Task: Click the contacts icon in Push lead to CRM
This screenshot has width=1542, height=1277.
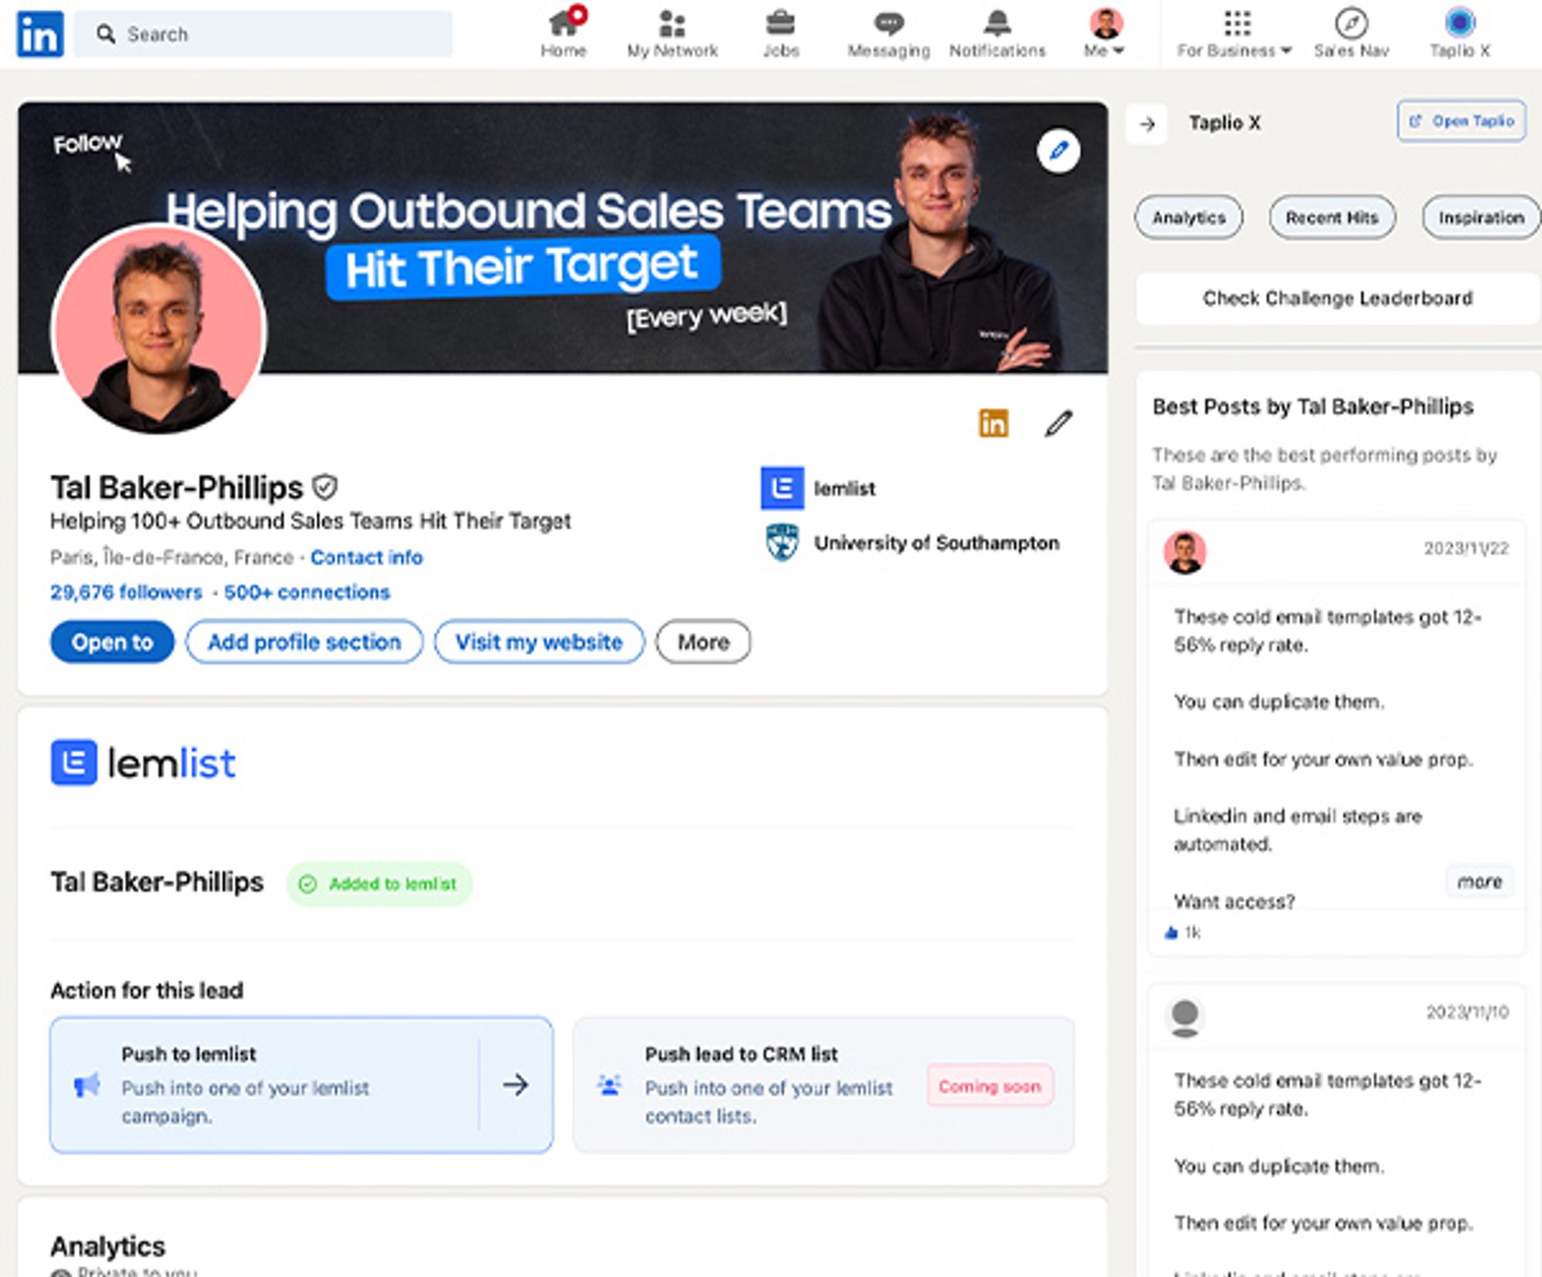Action: (x=609, y=1085)
